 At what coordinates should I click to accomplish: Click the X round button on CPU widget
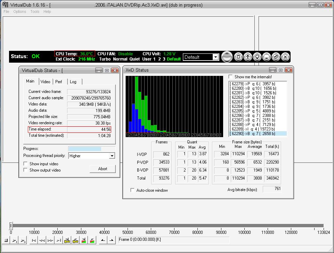point(285,57)
